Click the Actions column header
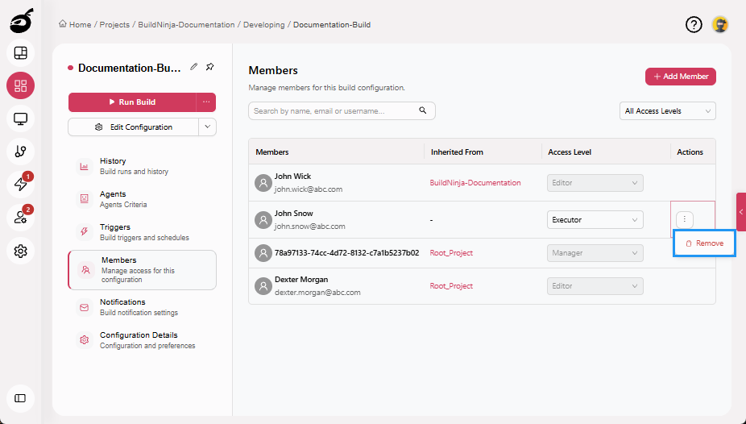The height and width of the screenshot is (424, 746). tap(690, 152)
